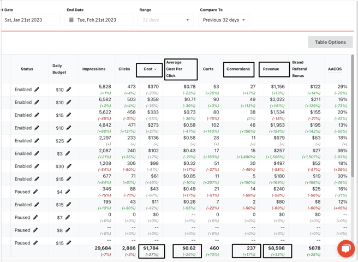Click the AACOS column header
The height and width of the screenshot is (262, 358).
(x=335, y=69)
